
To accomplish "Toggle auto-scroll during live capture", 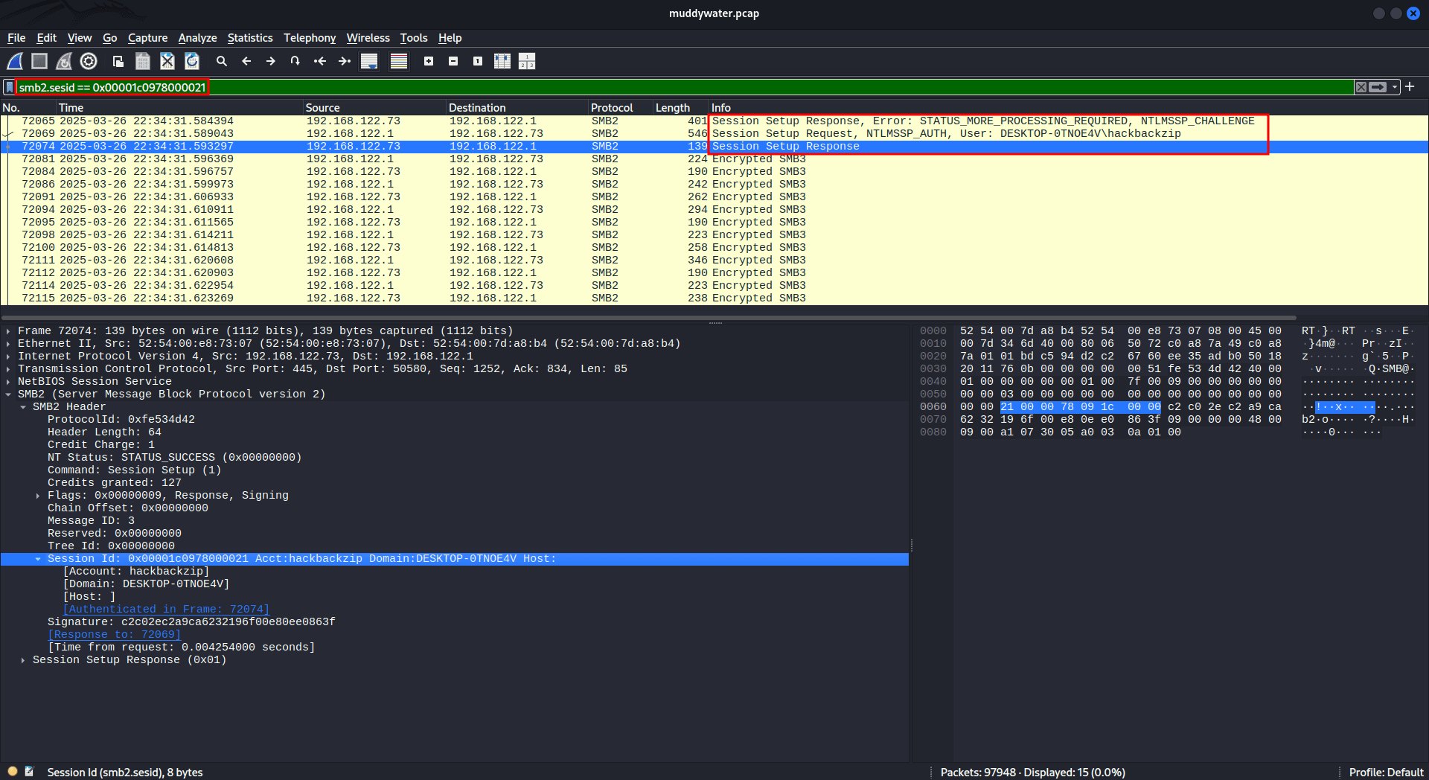I will pos(369,61).
